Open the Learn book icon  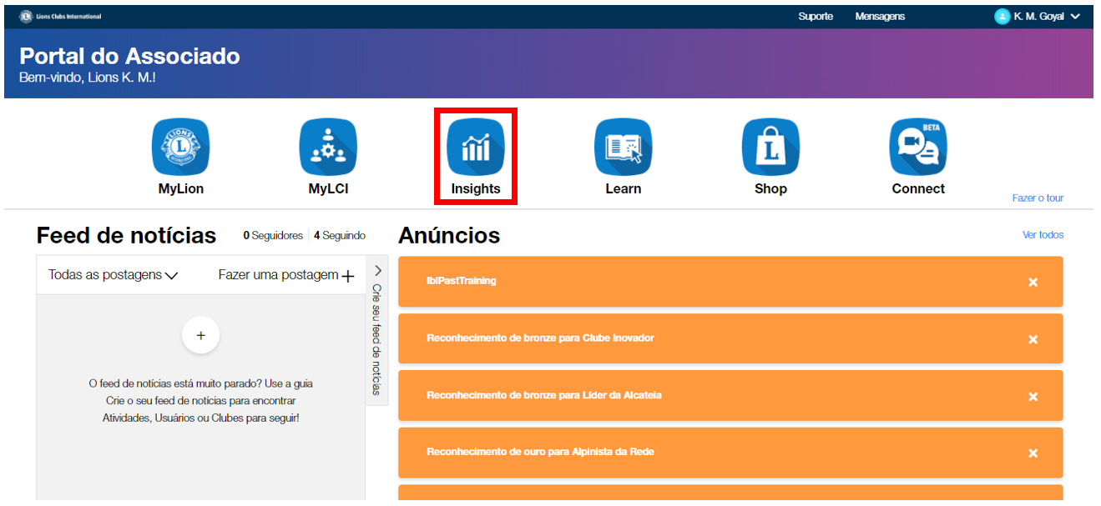pos(624,147)
